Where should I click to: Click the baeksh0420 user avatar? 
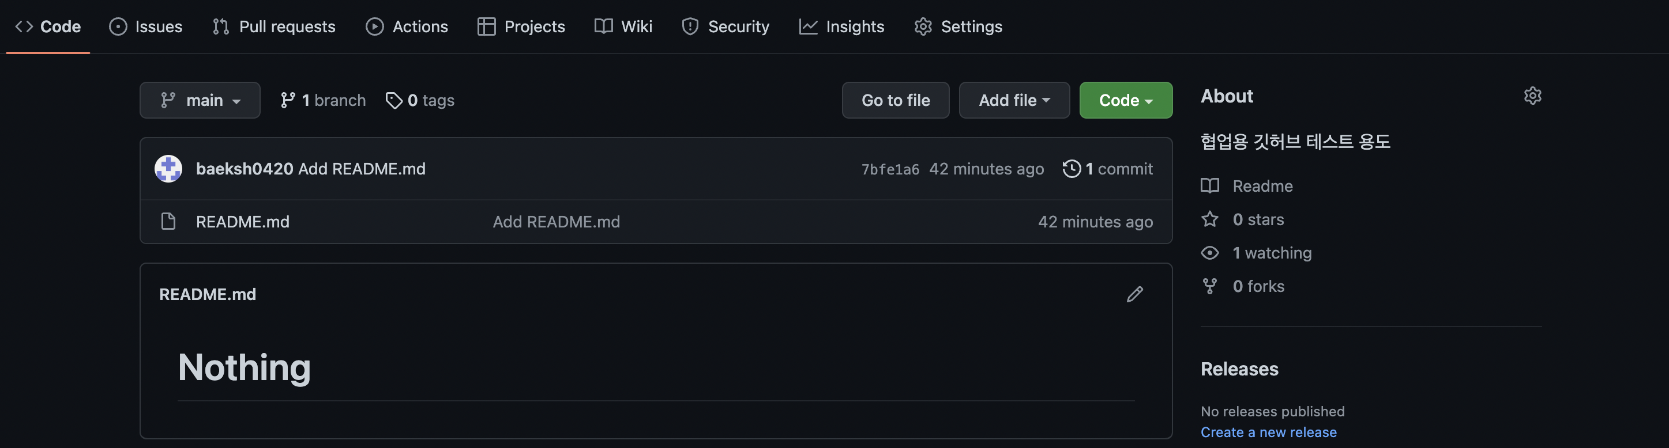(168, 169)
